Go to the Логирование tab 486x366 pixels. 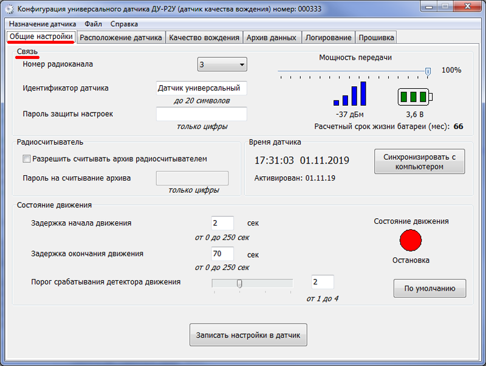(329, 38)
